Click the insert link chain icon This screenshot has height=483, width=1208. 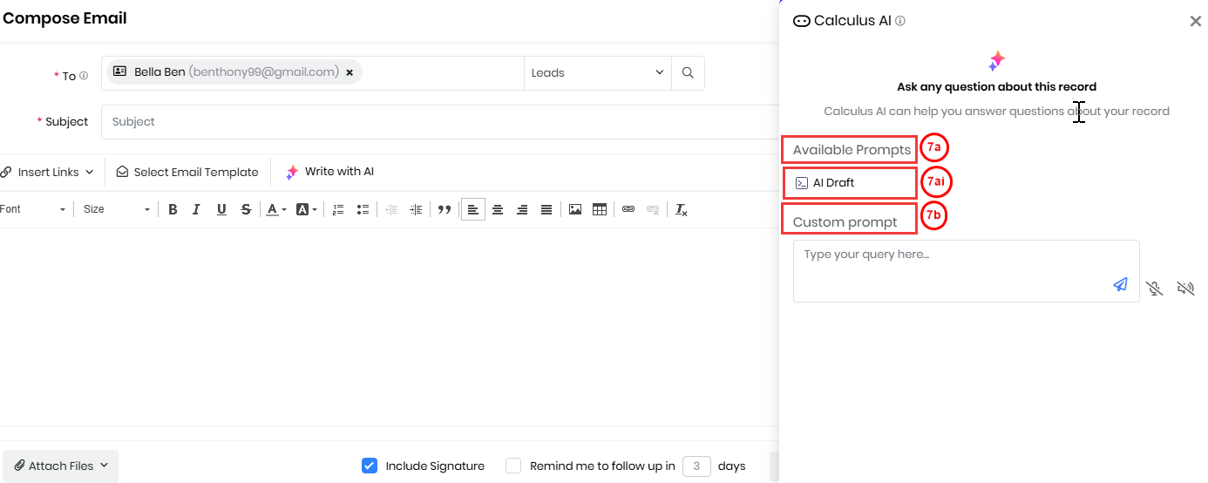point(628,209)
